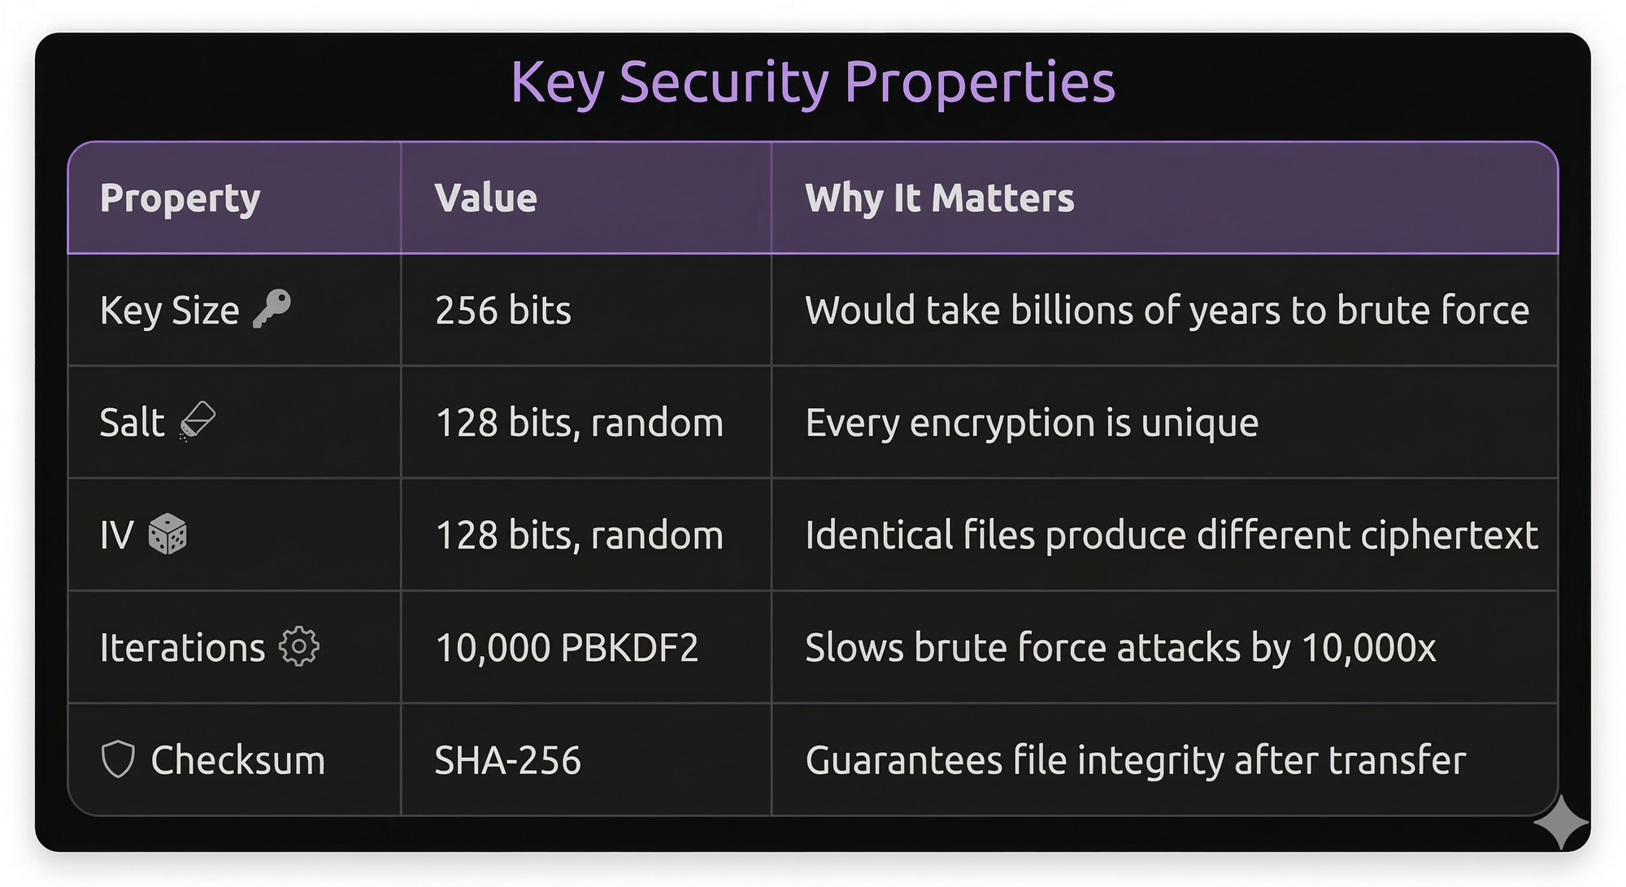This screenshot has width=1626, height=887.
Task: Click the Slows brute force attacks text
Action: tap(1120, 648)
